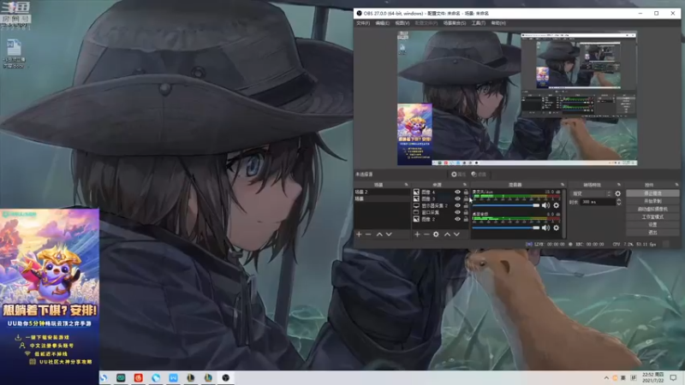Pop out the Scenes dock via its header icon
The width and height of the screenshot is (685, 385).
point(406,185)
